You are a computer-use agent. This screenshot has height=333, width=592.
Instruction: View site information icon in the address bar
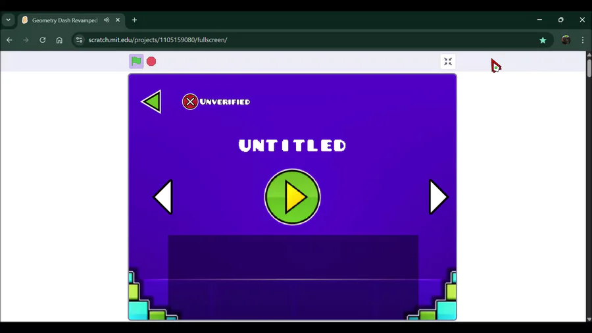point(79,40)
